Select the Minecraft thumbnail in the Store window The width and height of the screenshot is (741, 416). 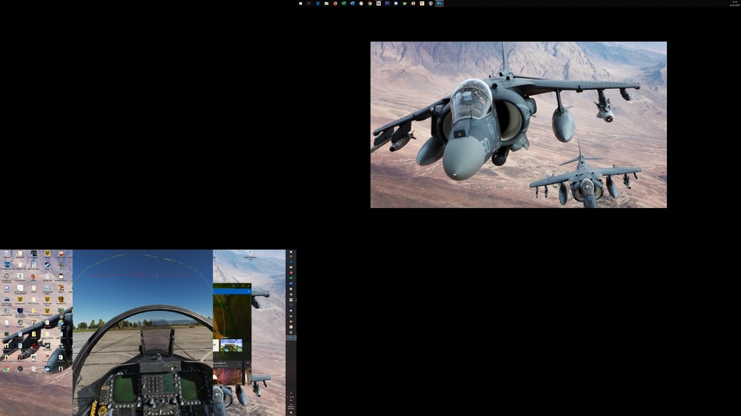pos(231,345)
